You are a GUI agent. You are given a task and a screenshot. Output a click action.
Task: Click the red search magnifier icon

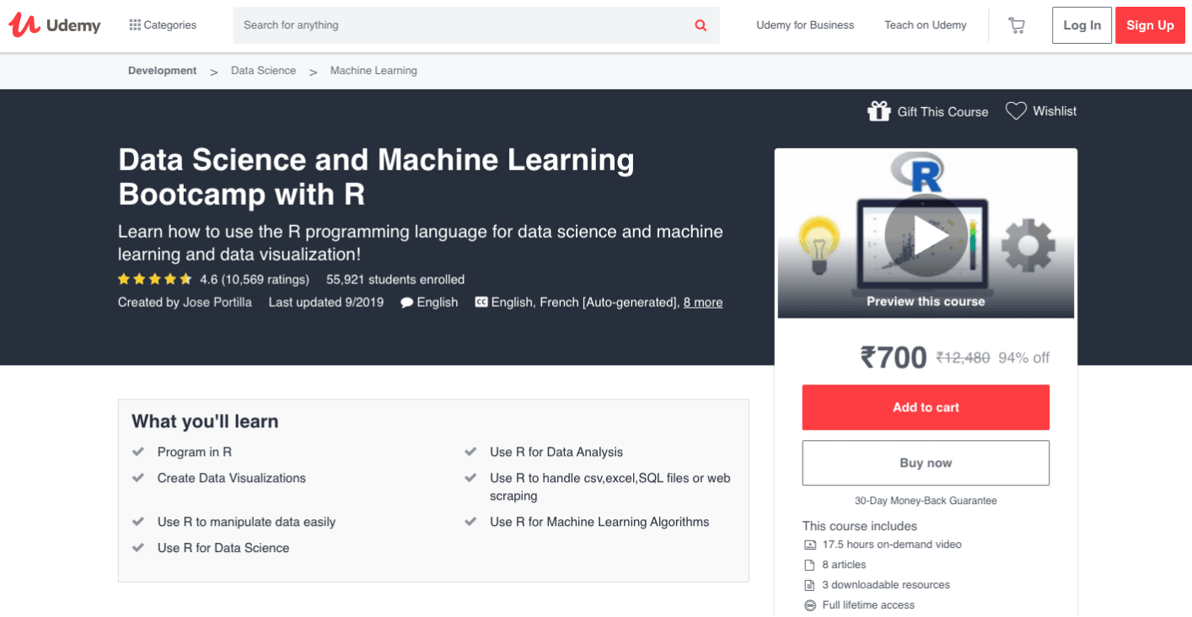click(701, 25)
